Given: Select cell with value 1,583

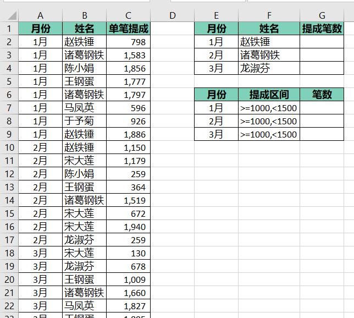Looking at the screenshot, I should coord(128,55).
